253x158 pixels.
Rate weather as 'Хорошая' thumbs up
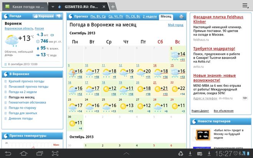coord(43,16)
